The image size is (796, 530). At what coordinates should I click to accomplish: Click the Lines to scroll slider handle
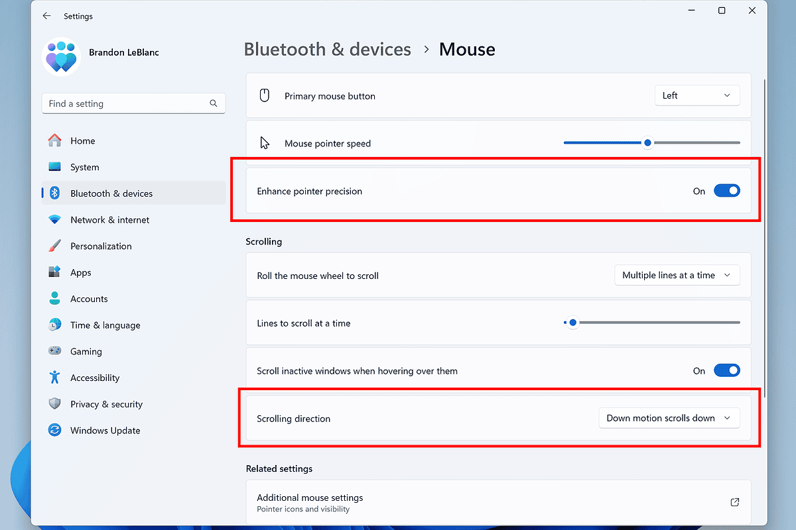[573, 323]
